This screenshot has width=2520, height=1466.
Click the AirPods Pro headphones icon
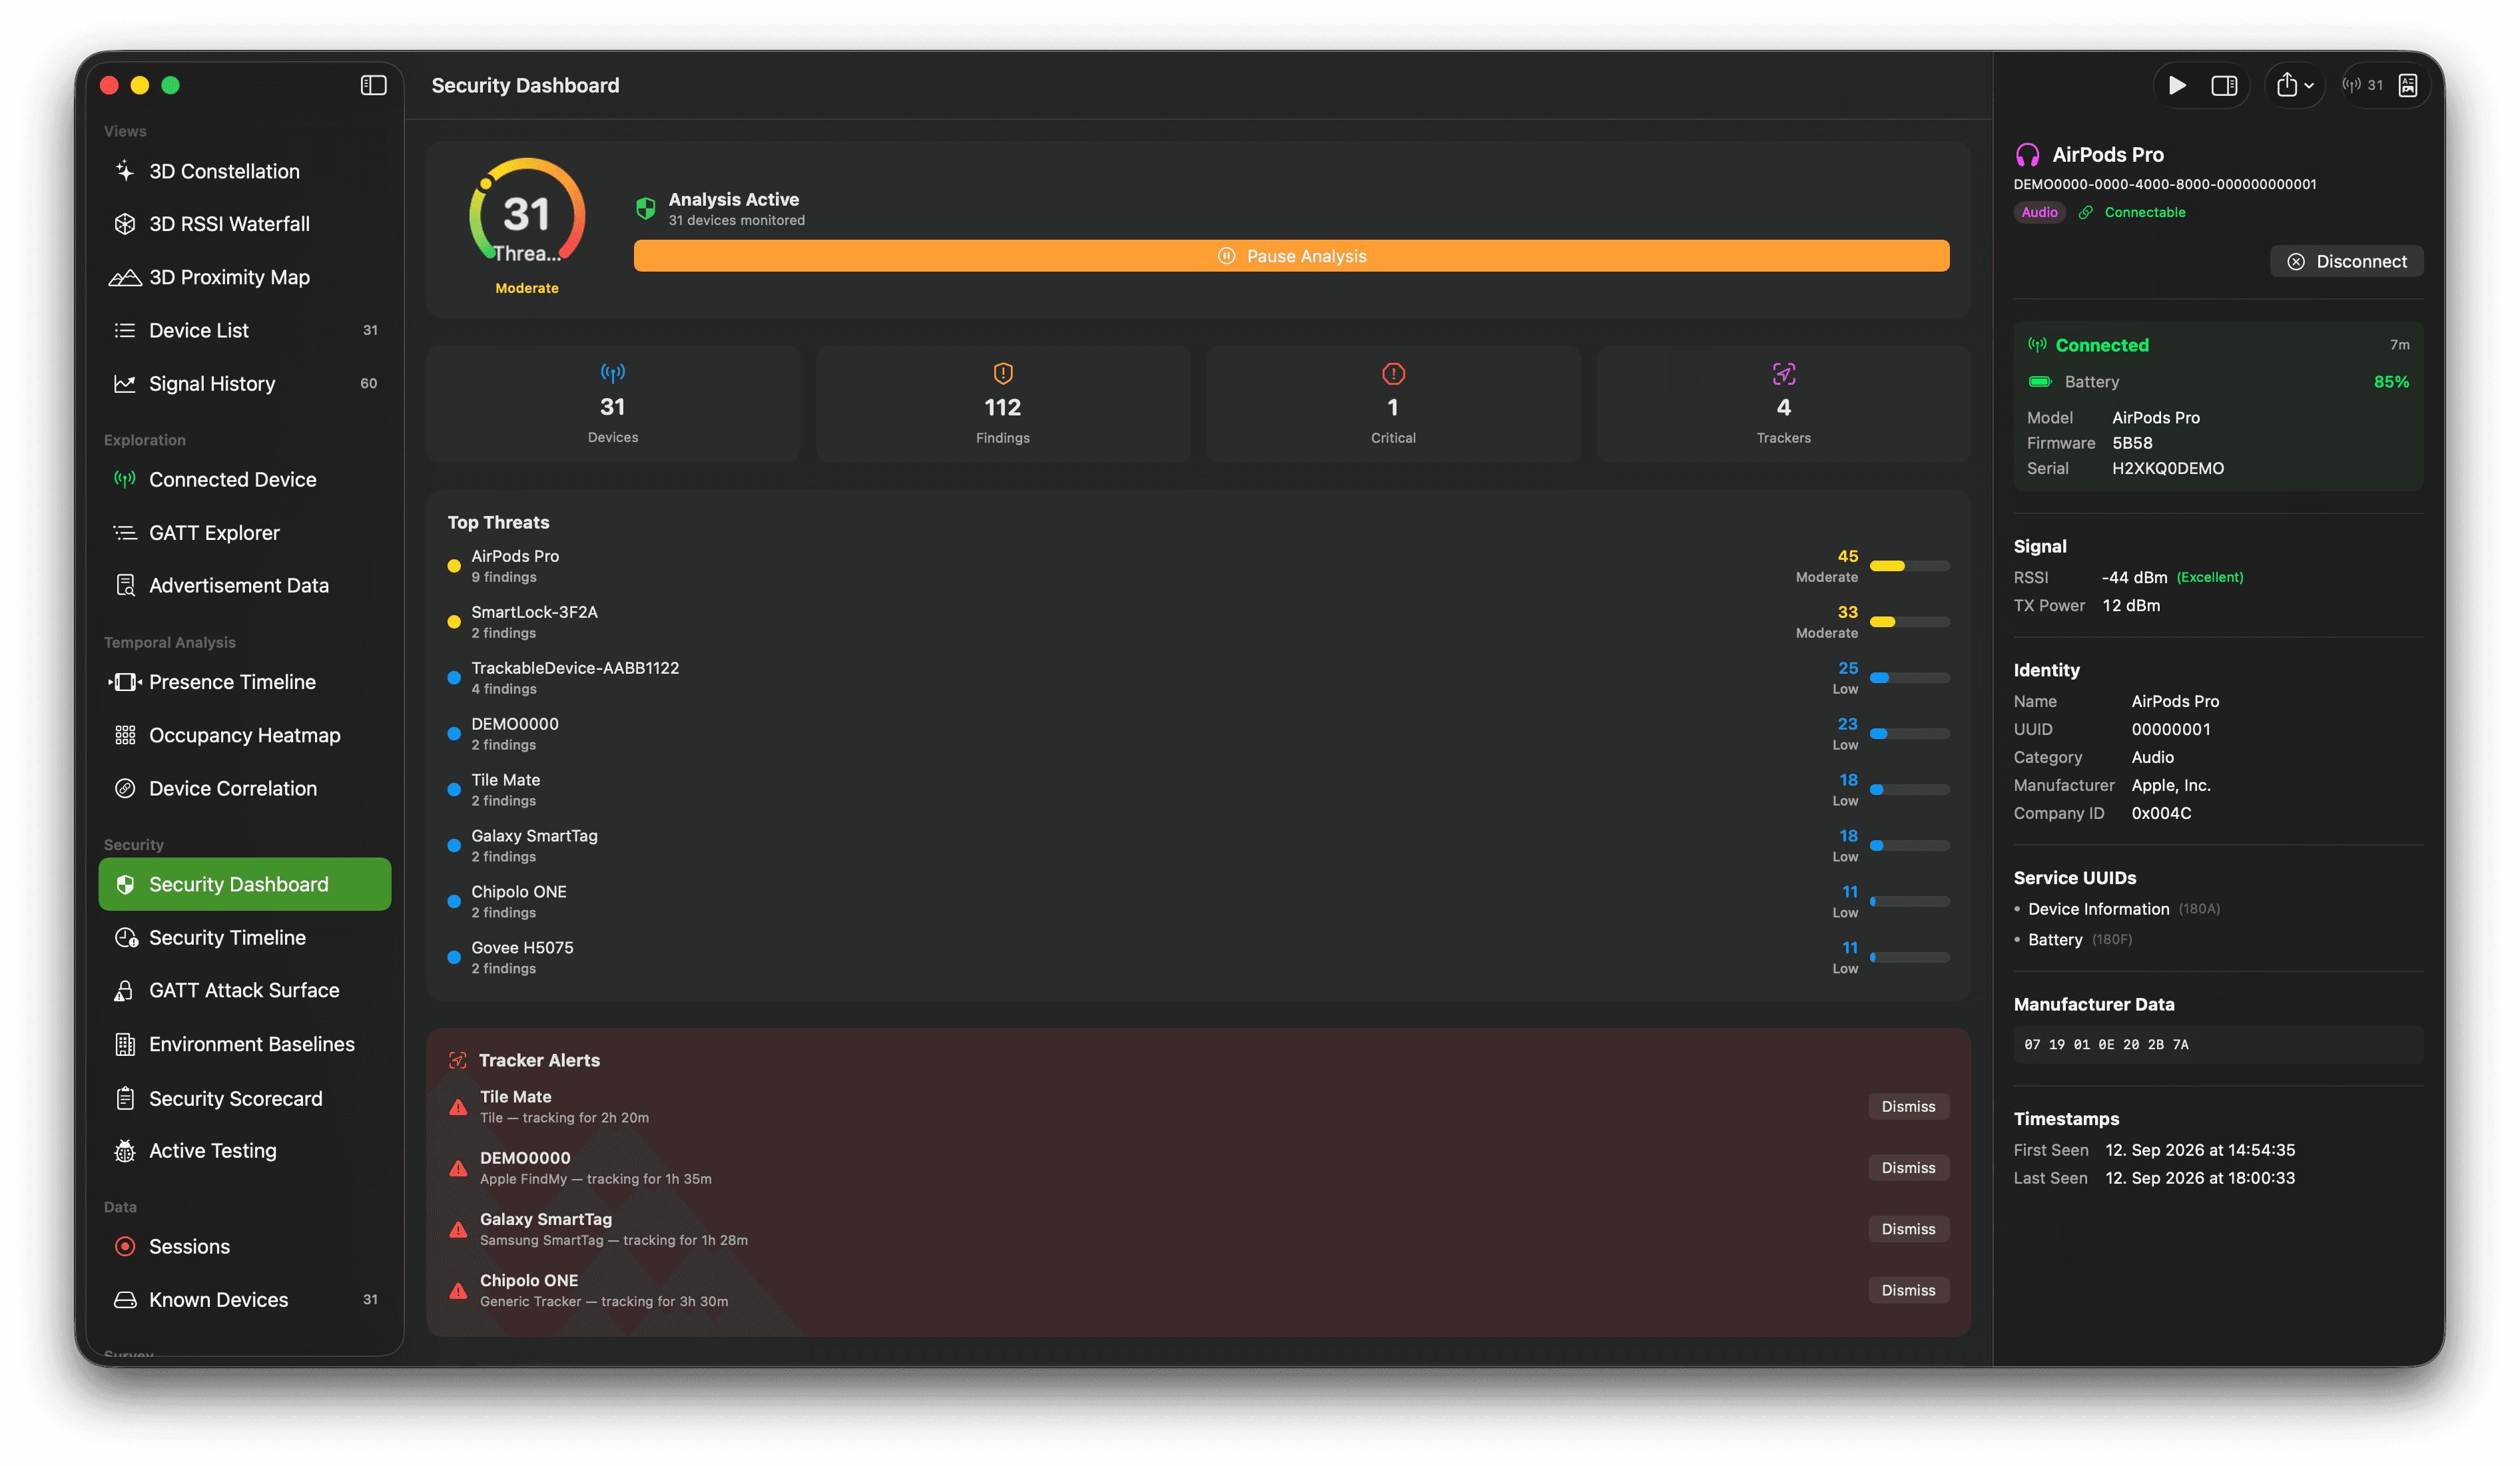point(2027,155)
